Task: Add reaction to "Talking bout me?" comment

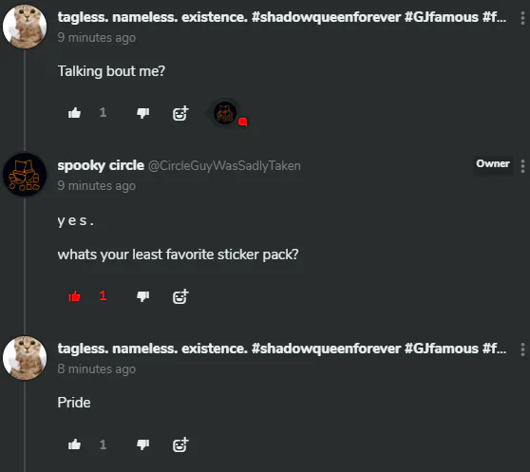Action: coord(180,113)
